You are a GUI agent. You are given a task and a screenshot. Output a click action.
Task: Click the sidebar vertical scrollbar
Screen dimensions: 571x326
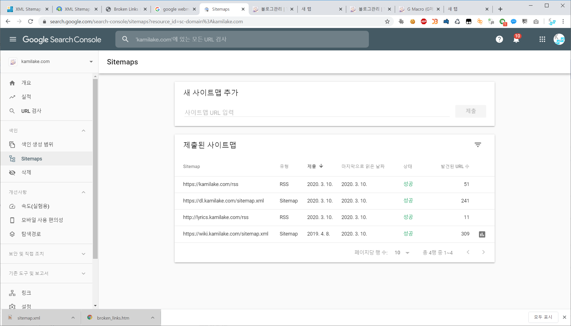[95, 168]
